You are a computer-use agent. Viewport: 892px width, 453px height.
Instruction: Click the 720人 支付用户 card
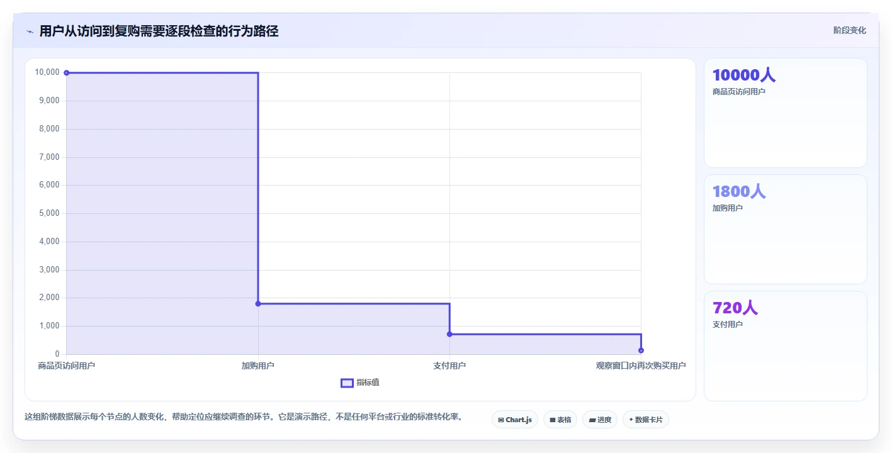[x=786, y=346]
